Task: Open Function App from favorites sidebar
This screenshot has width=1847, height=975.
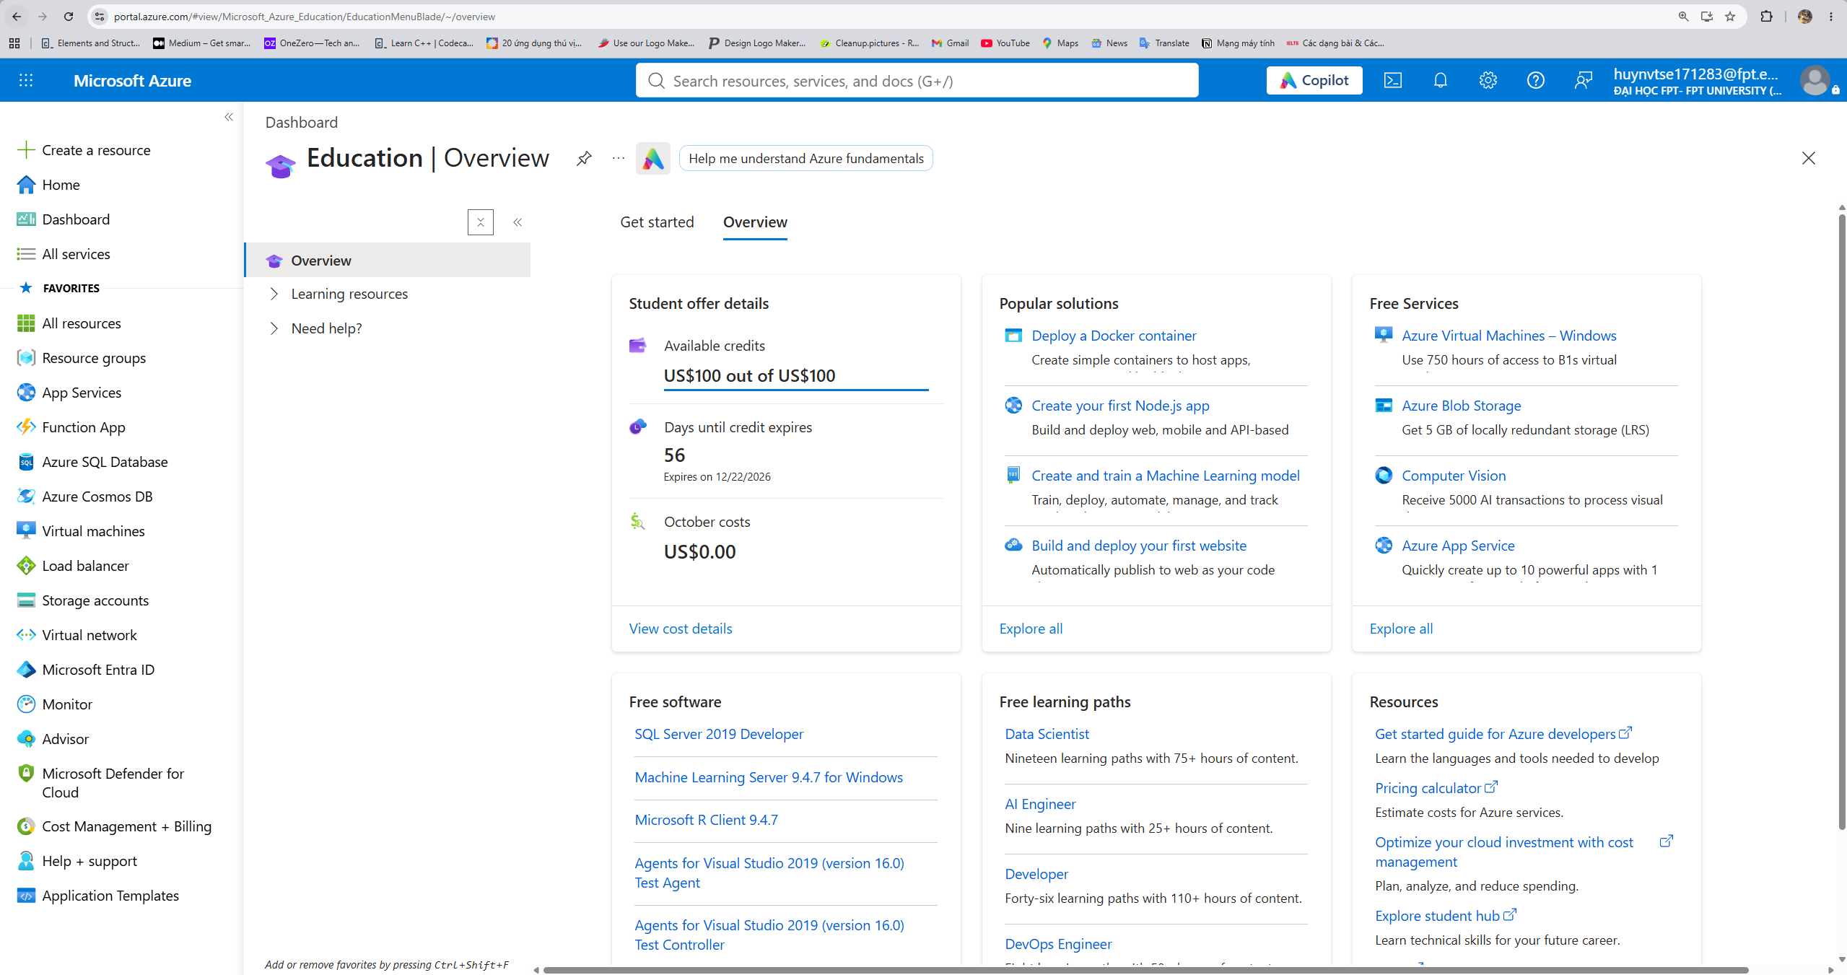Action: (x=84, y=427)
